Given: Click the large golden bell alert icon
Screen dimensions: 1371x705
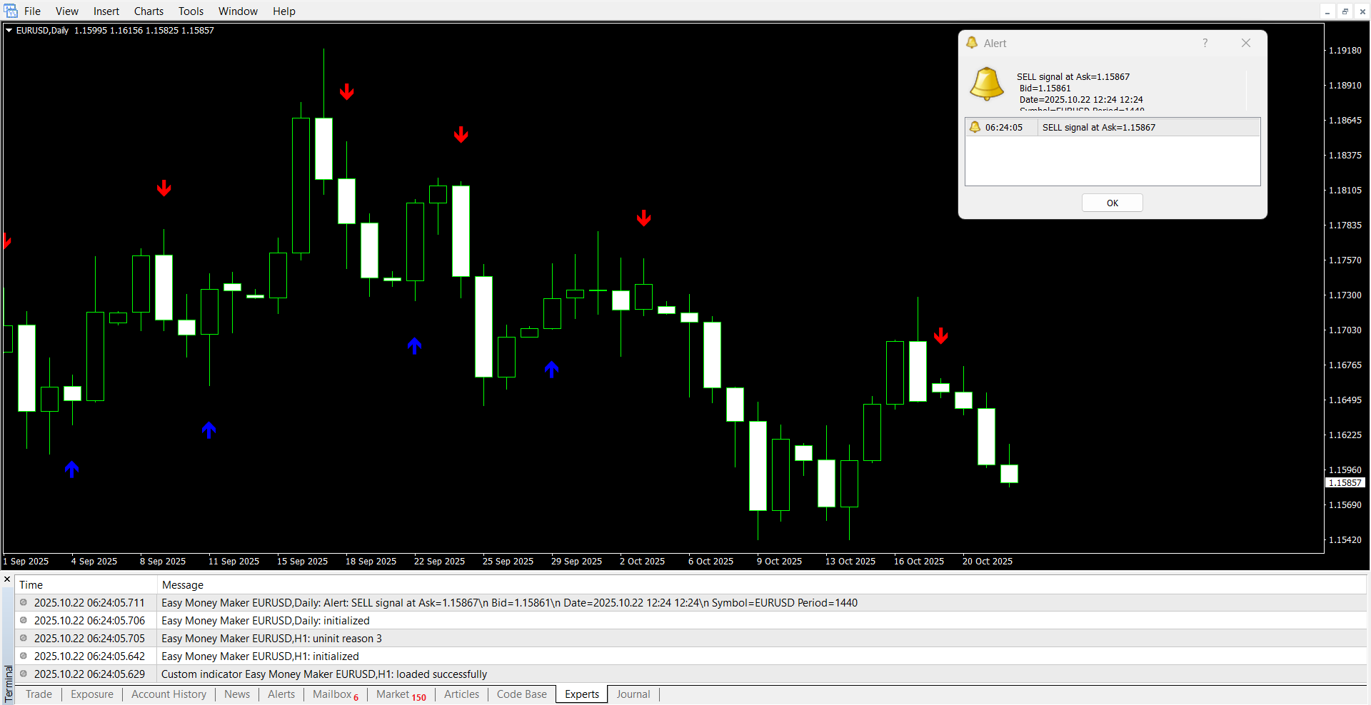Looking at the screenshot, I should pos(987,84).
